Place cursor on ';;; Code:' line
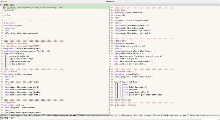Screen dimensions: 220x120 coord(7,15)
